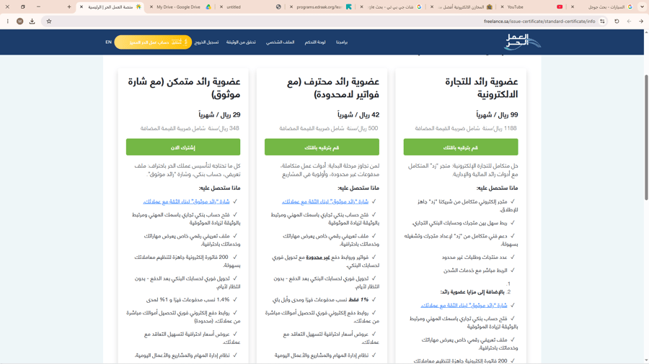The image size is (649, 364).
Task: Click the العمل الحر site logo
Action: [x=523, y=42]
